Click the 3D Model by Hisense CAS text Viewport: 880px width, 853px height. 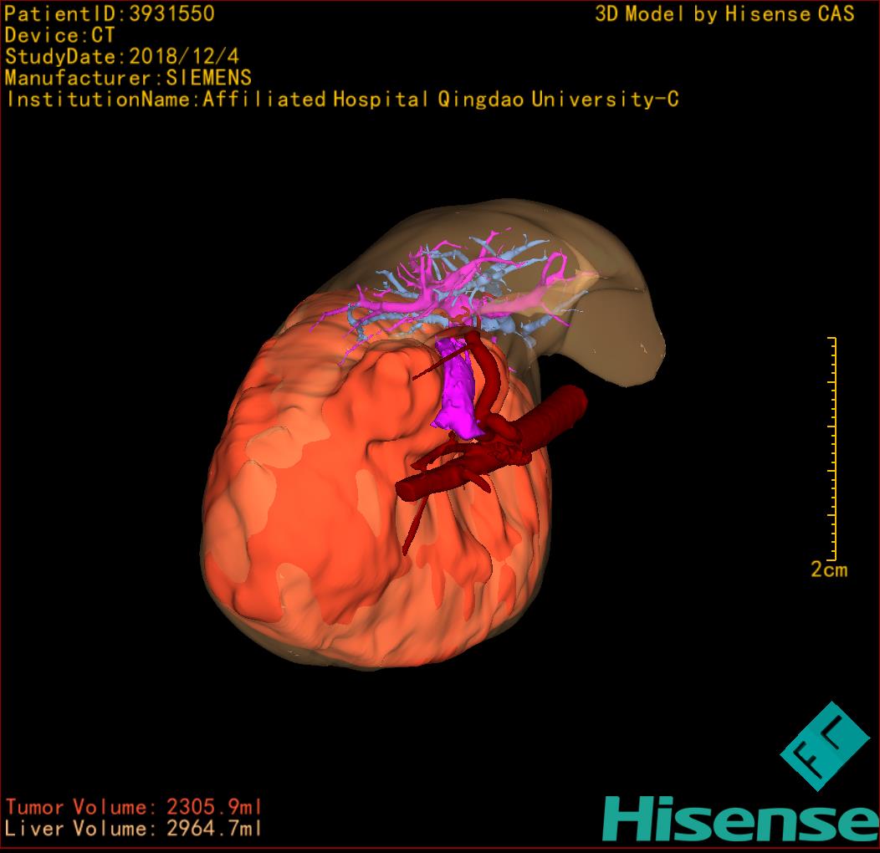724,14
